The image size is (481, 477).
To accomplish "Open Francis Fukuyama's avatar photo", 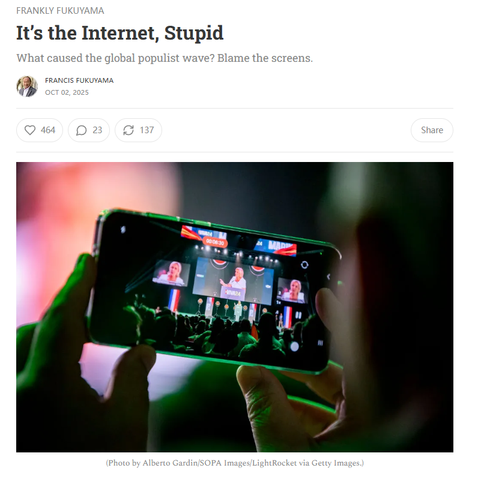I will coord(27,86).
